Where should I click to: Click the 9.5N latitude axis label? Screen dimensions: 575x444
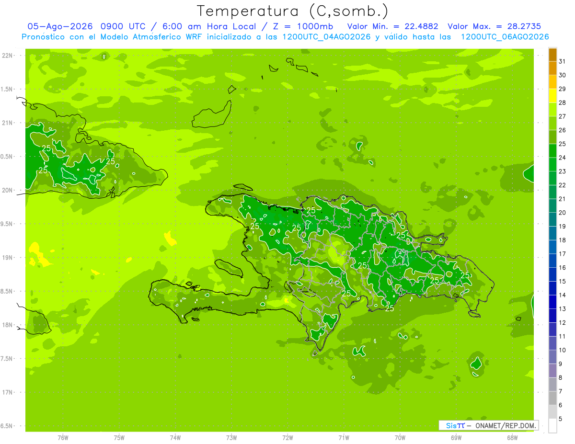[x=7, y=224]
